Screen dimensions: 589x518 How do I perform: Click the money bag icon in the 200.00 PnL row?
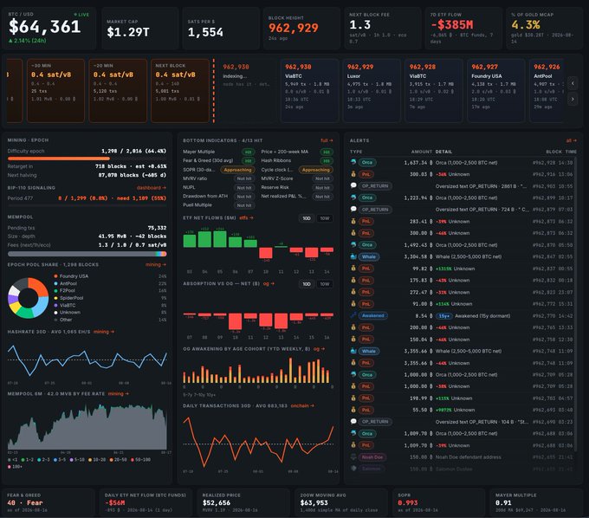353,327
